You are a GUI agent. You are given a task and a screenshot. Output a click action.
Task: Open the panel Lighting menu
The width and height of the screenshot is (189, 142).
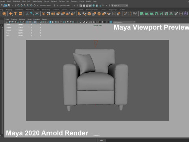coord(22,19)
